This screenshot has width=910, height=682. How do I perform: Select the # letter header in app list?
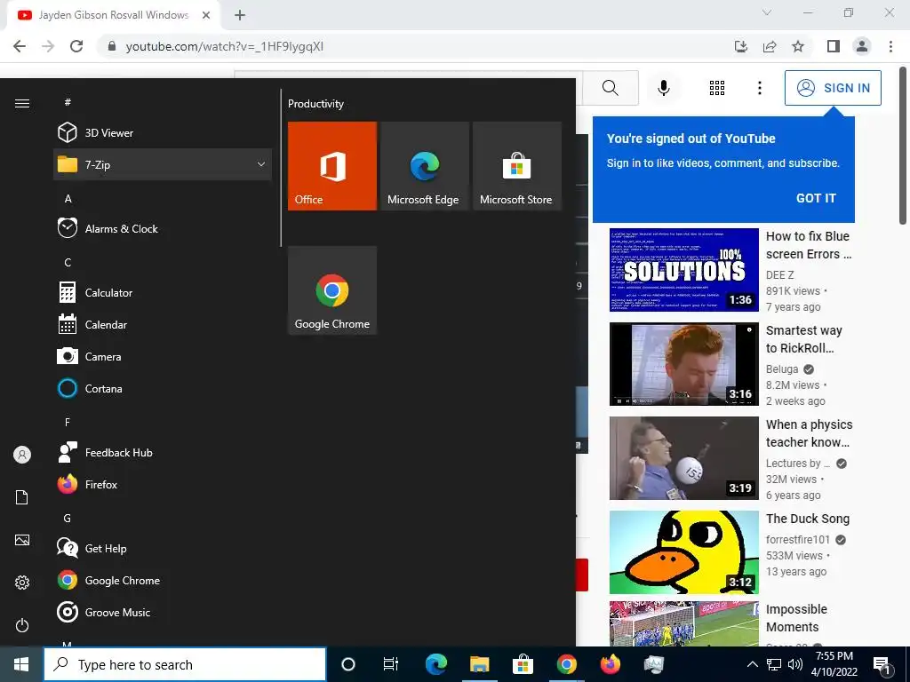[x=68, y=102]
